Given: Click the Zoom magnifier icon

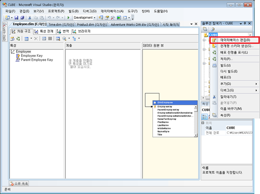Looking at the screenshot, I should pyautogui.click(x=64, y=38).
